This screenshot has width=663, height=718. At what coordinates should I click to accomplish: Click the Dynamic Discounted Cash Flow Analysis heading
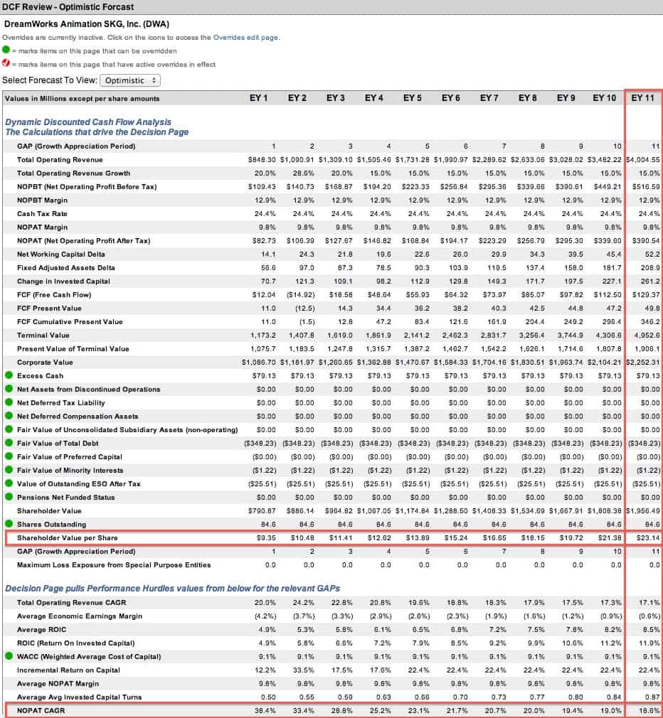pyautogui.click(x=88, y=122)
